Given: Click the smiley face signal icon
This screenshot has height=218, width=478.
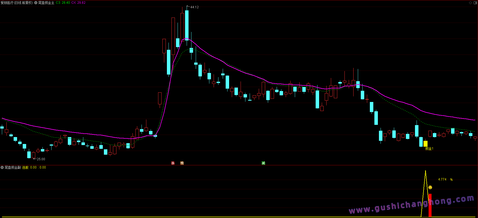Looking at the screenshot, I should 430,187.
